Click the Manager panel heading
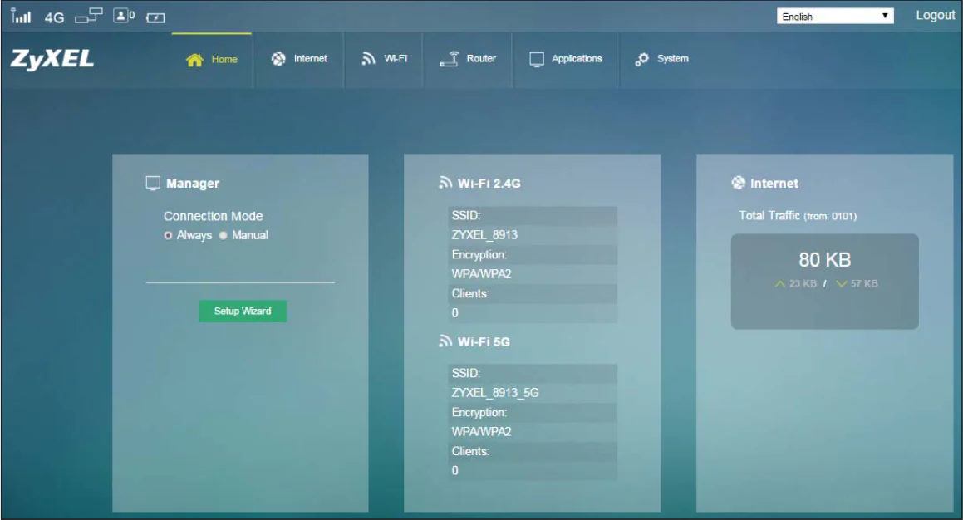 192,183
